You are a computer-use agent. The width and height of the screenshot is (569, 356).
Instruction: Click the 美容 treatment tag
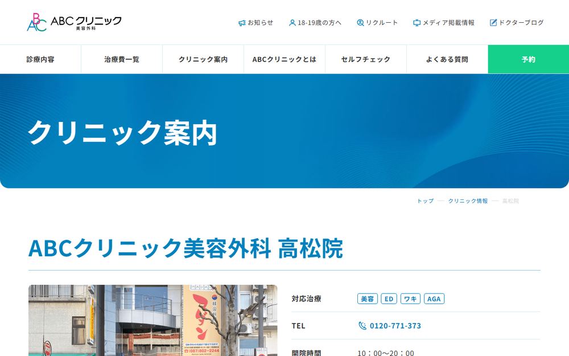(367, 298)
